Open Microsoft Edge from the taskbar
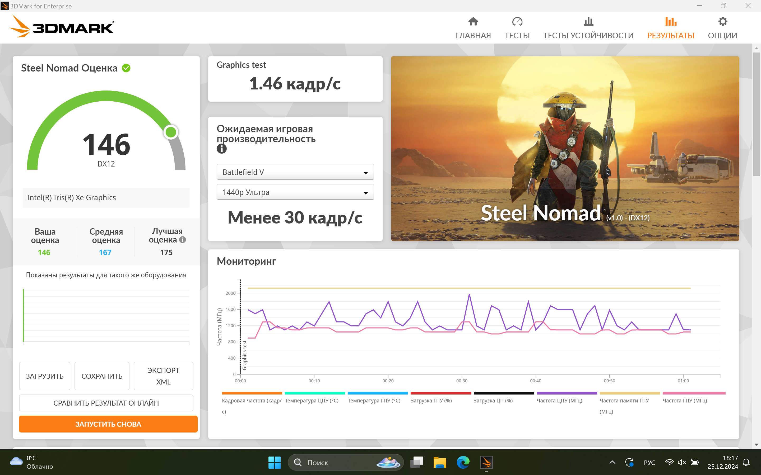761x475 pixels. pos(463,462)
